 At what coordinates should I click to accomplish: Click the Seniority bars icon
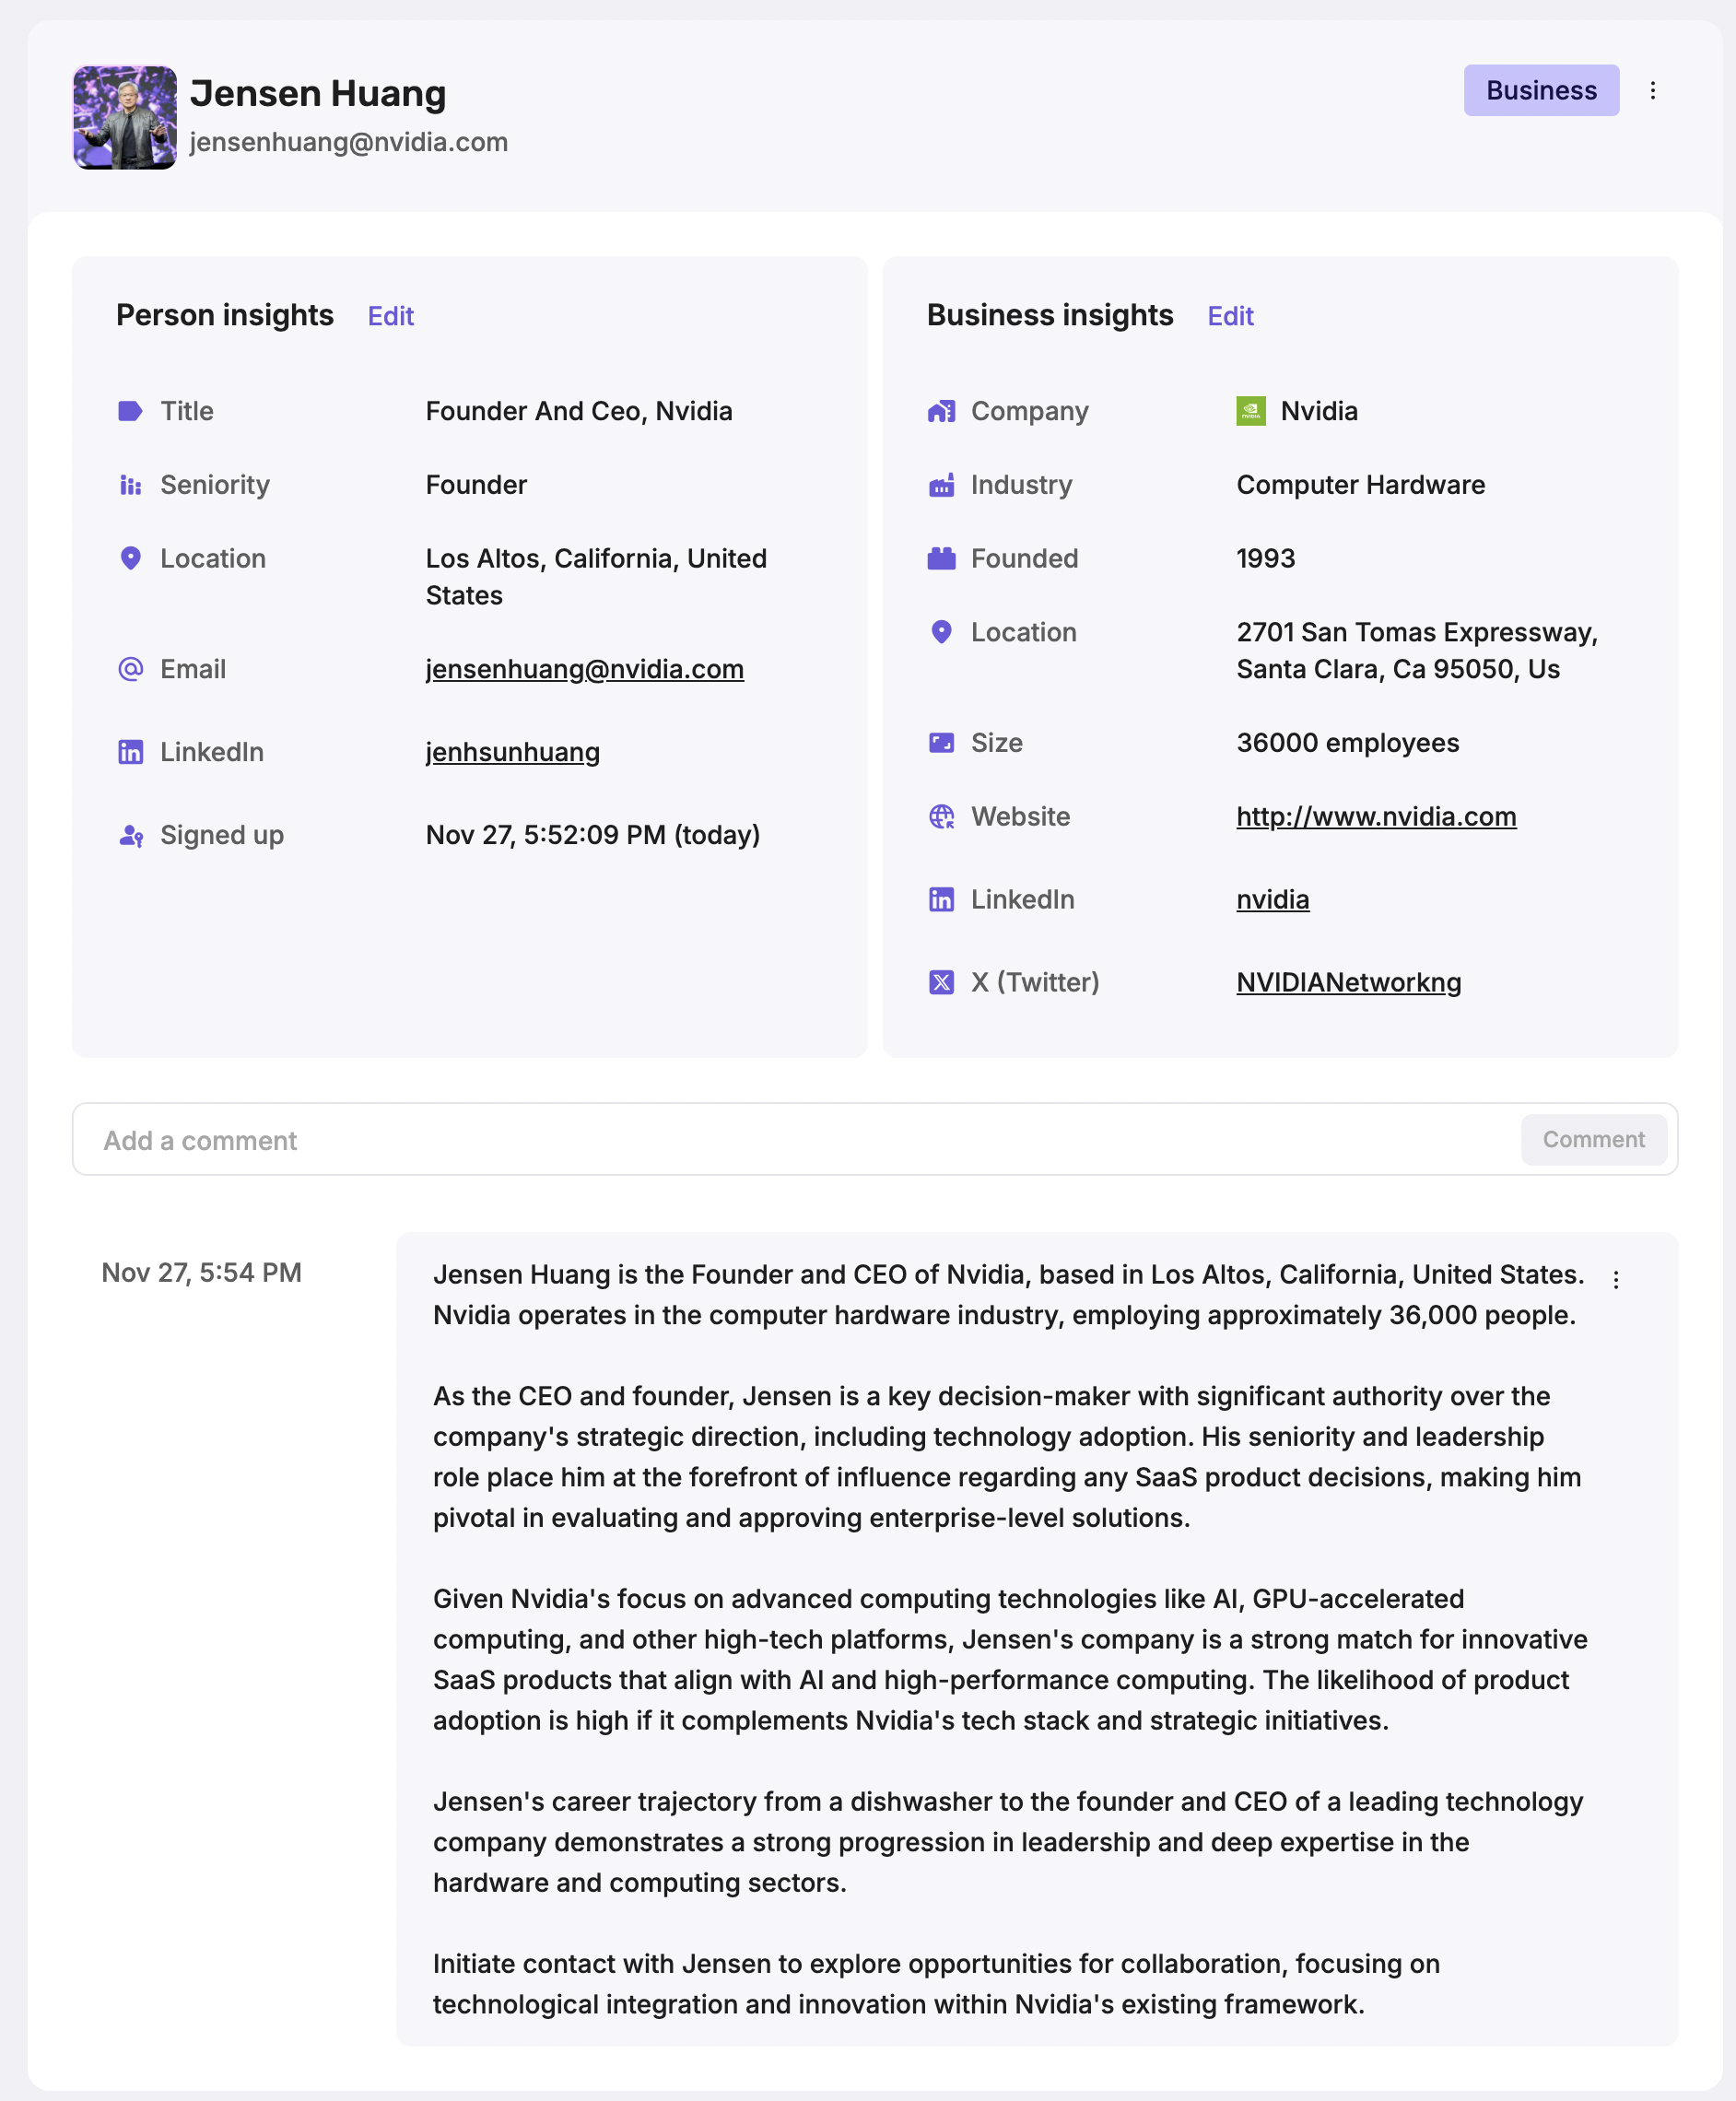130,485
